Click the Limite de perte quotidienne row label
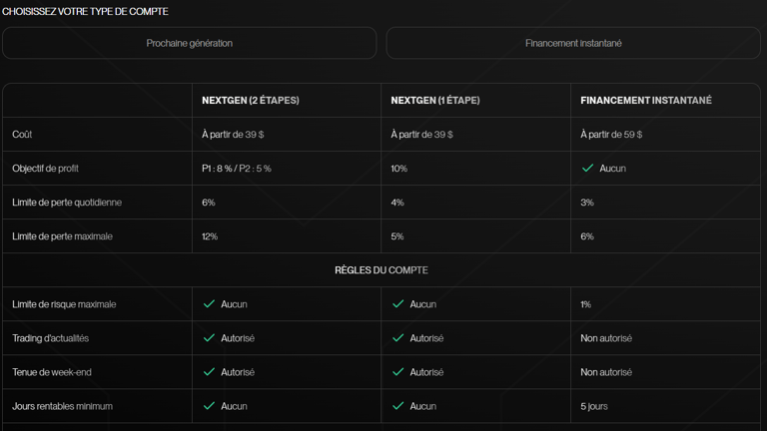The image size is (767, 431). click(66, 203)
